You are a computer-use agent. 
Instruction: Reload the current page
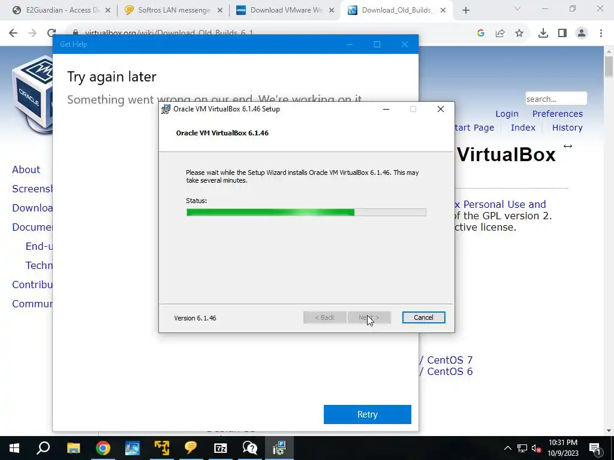52,33
